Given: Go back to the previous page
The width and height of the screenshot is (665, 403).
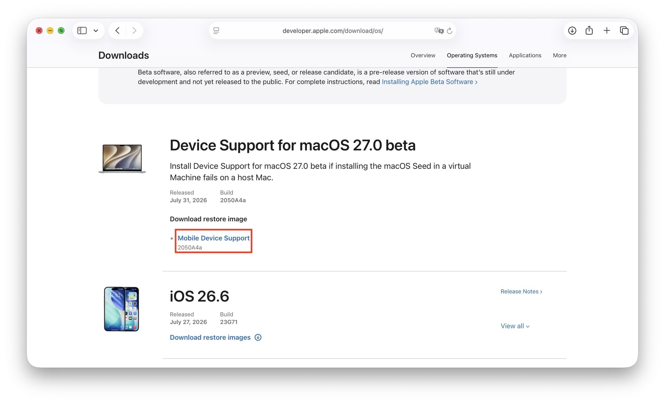Looking at the screenshot, I should 117,30.
